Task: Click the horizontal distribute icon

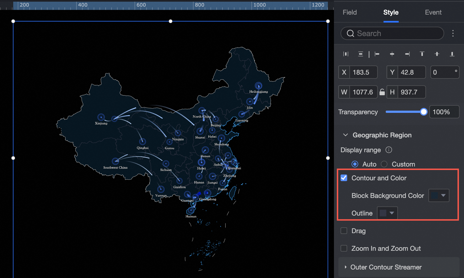Action: tap(346, 54)
